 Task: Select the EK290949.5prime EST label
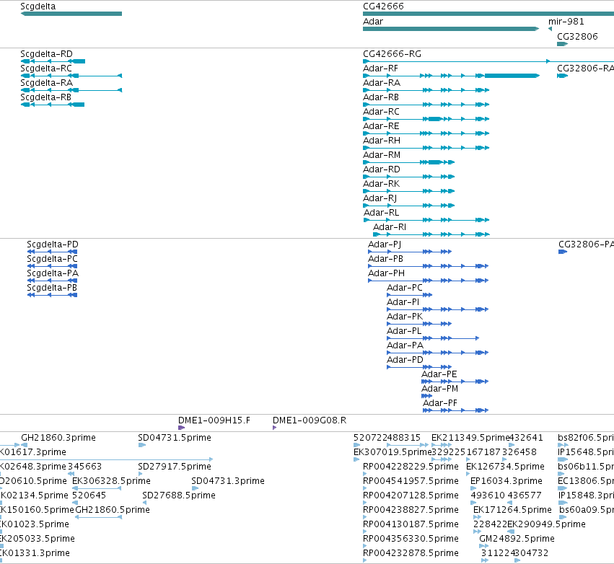click(546, 524)
